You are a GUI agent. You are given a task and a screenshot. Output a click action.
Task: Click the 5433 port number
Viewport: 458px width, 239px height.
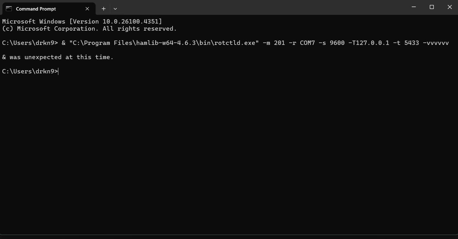point(412,43)
